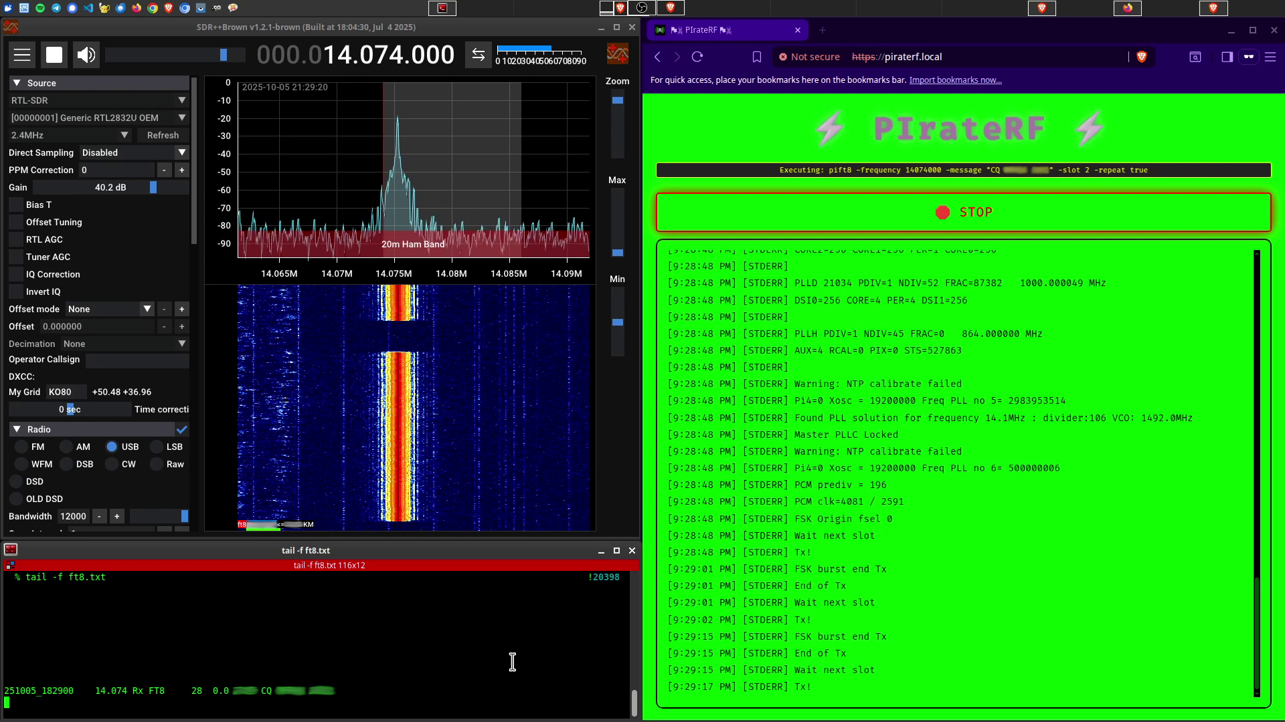Adjust the Gain slider handle

153,187
